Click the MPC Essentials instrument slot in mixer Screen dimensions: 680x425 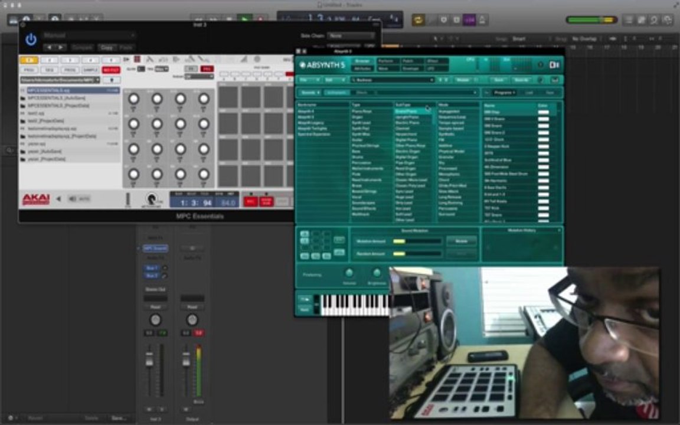pyautogui.click(x=155, y=249)
